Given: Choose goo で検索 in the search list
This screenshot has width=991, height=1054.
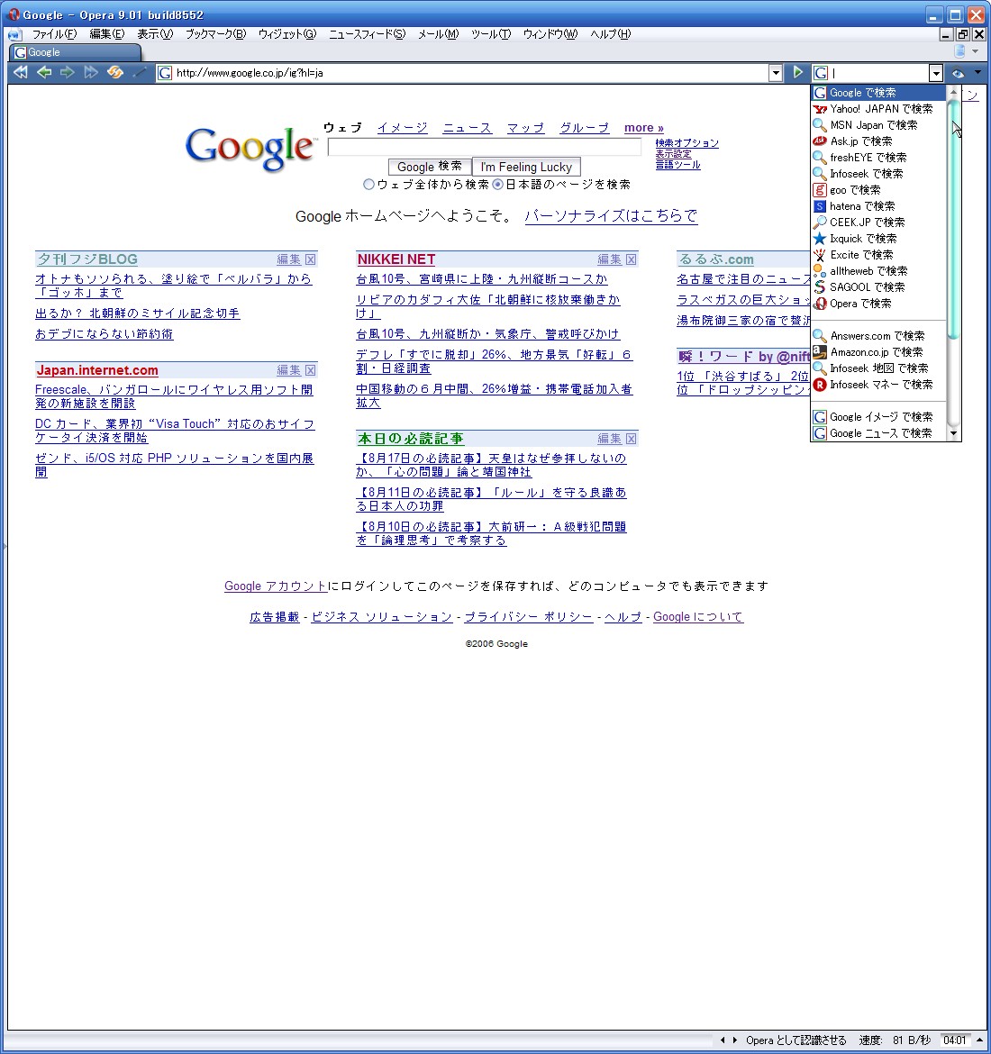Looking at the screenshot, I should coord(878,190).
